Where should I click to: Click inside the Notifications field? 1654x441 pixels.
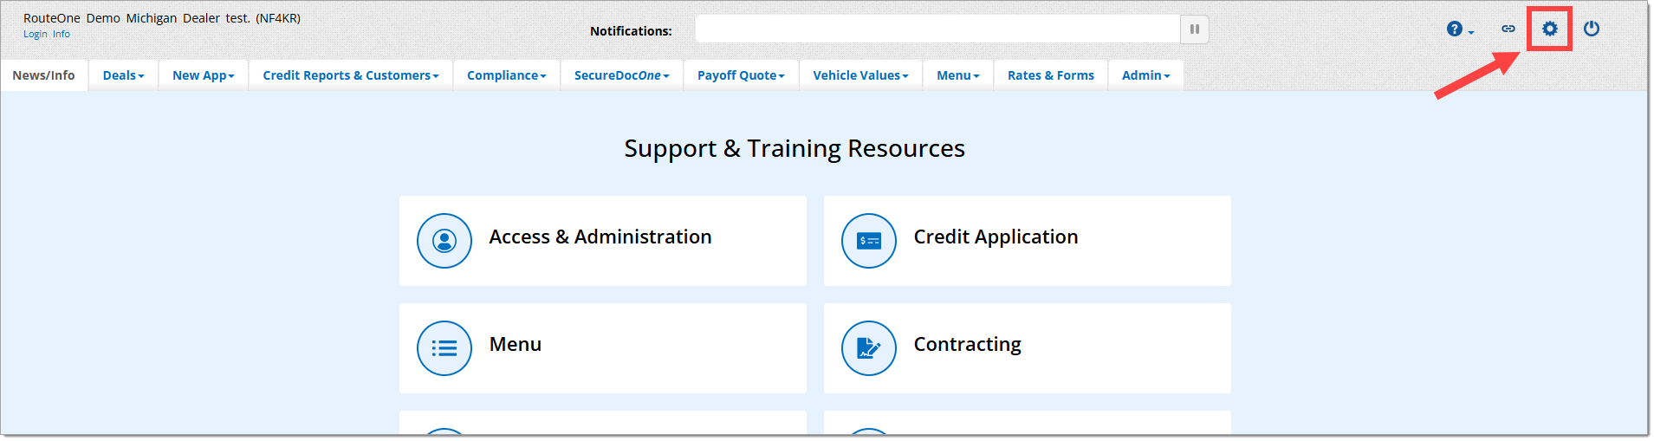pyautogui.click(x=937, y=29)
